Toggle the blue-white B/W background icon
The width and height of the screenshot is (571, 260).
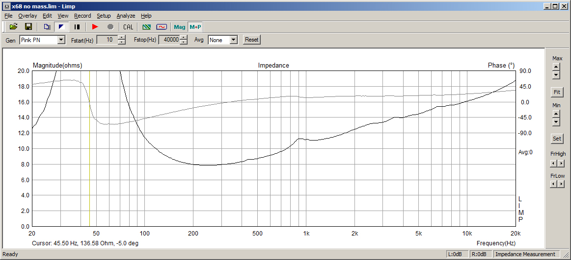click(x=62, y=27)
